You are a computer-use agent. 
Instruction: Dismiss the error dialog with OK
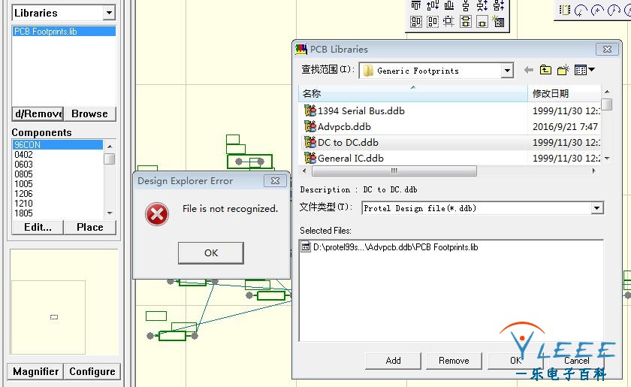(x=211, y=253)
